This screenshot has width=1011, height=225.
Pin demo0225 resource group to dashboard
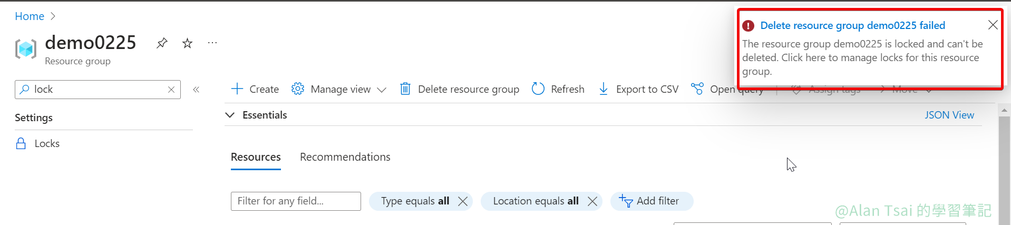162,43
